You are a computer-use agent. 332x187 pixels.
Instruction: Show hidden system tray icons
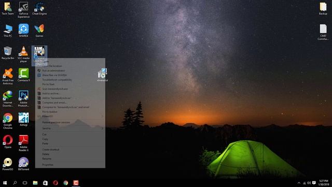pyautogui.click(x=299, y=183)
